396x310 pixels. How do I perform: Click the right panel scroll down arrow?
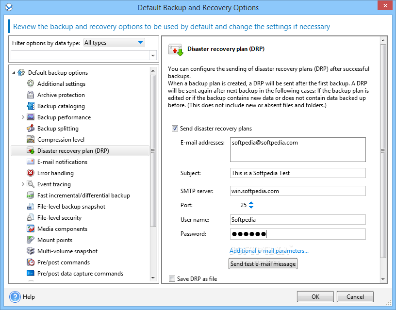click(383, 279)
